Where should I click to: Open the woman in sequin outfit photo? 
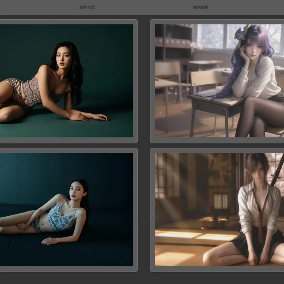point(66,81)
